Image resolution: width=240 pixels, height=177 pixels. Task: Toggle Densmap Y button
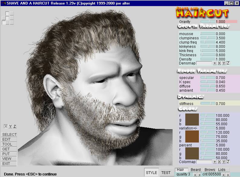[224, 63]
